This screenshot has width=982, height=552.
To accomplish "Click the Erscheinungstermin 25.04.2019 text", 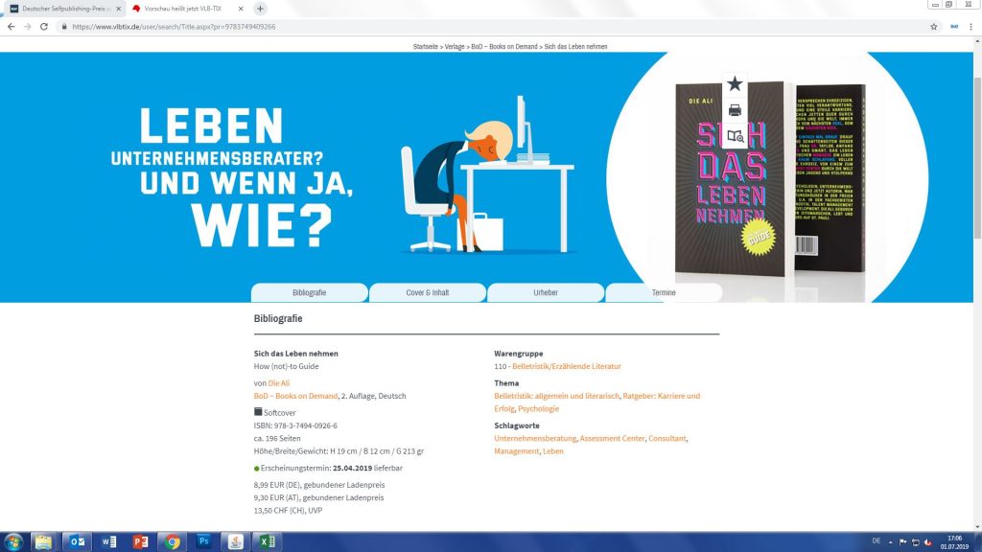I will (x=331, y=468).
